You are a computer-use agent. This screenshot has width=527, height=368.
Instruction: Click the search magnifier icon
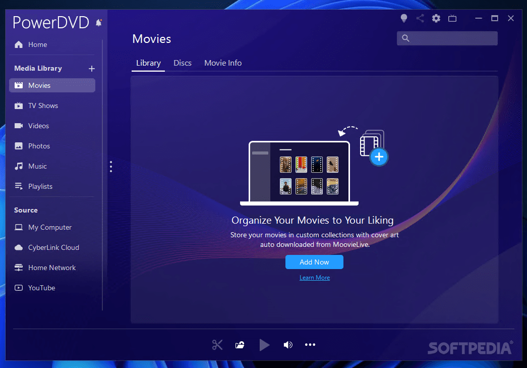point(405,38)
